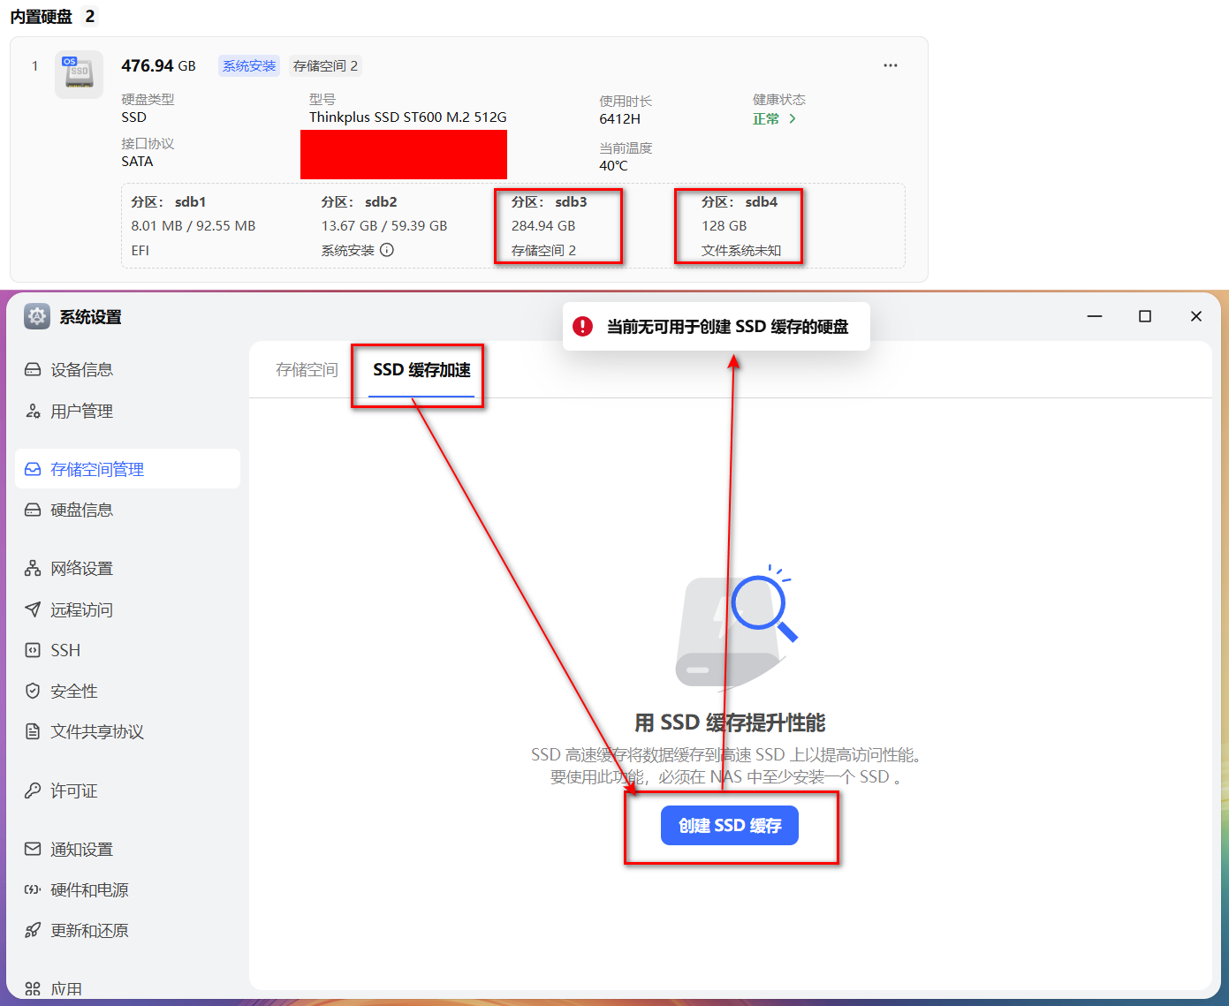Click the 创建 SSD 缓存 button
The height and width of the screenshot is (1006, 1229).
[730, 826]
